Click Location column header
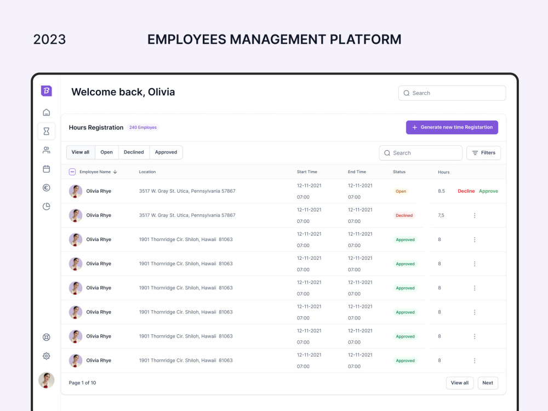548x411 pixels. coord(147,172)
